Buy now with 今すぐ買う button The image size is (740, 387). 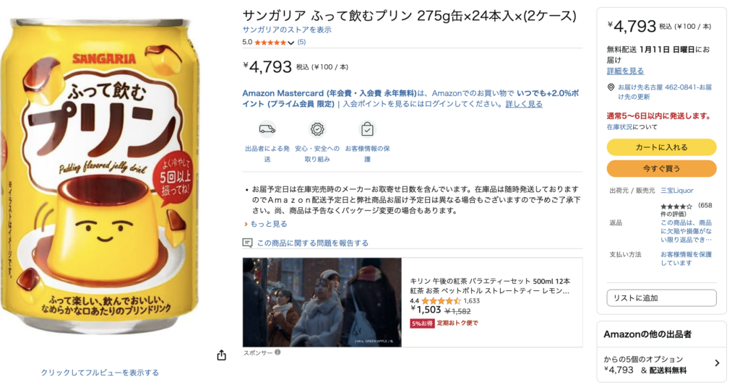click(x=661, y=168)
